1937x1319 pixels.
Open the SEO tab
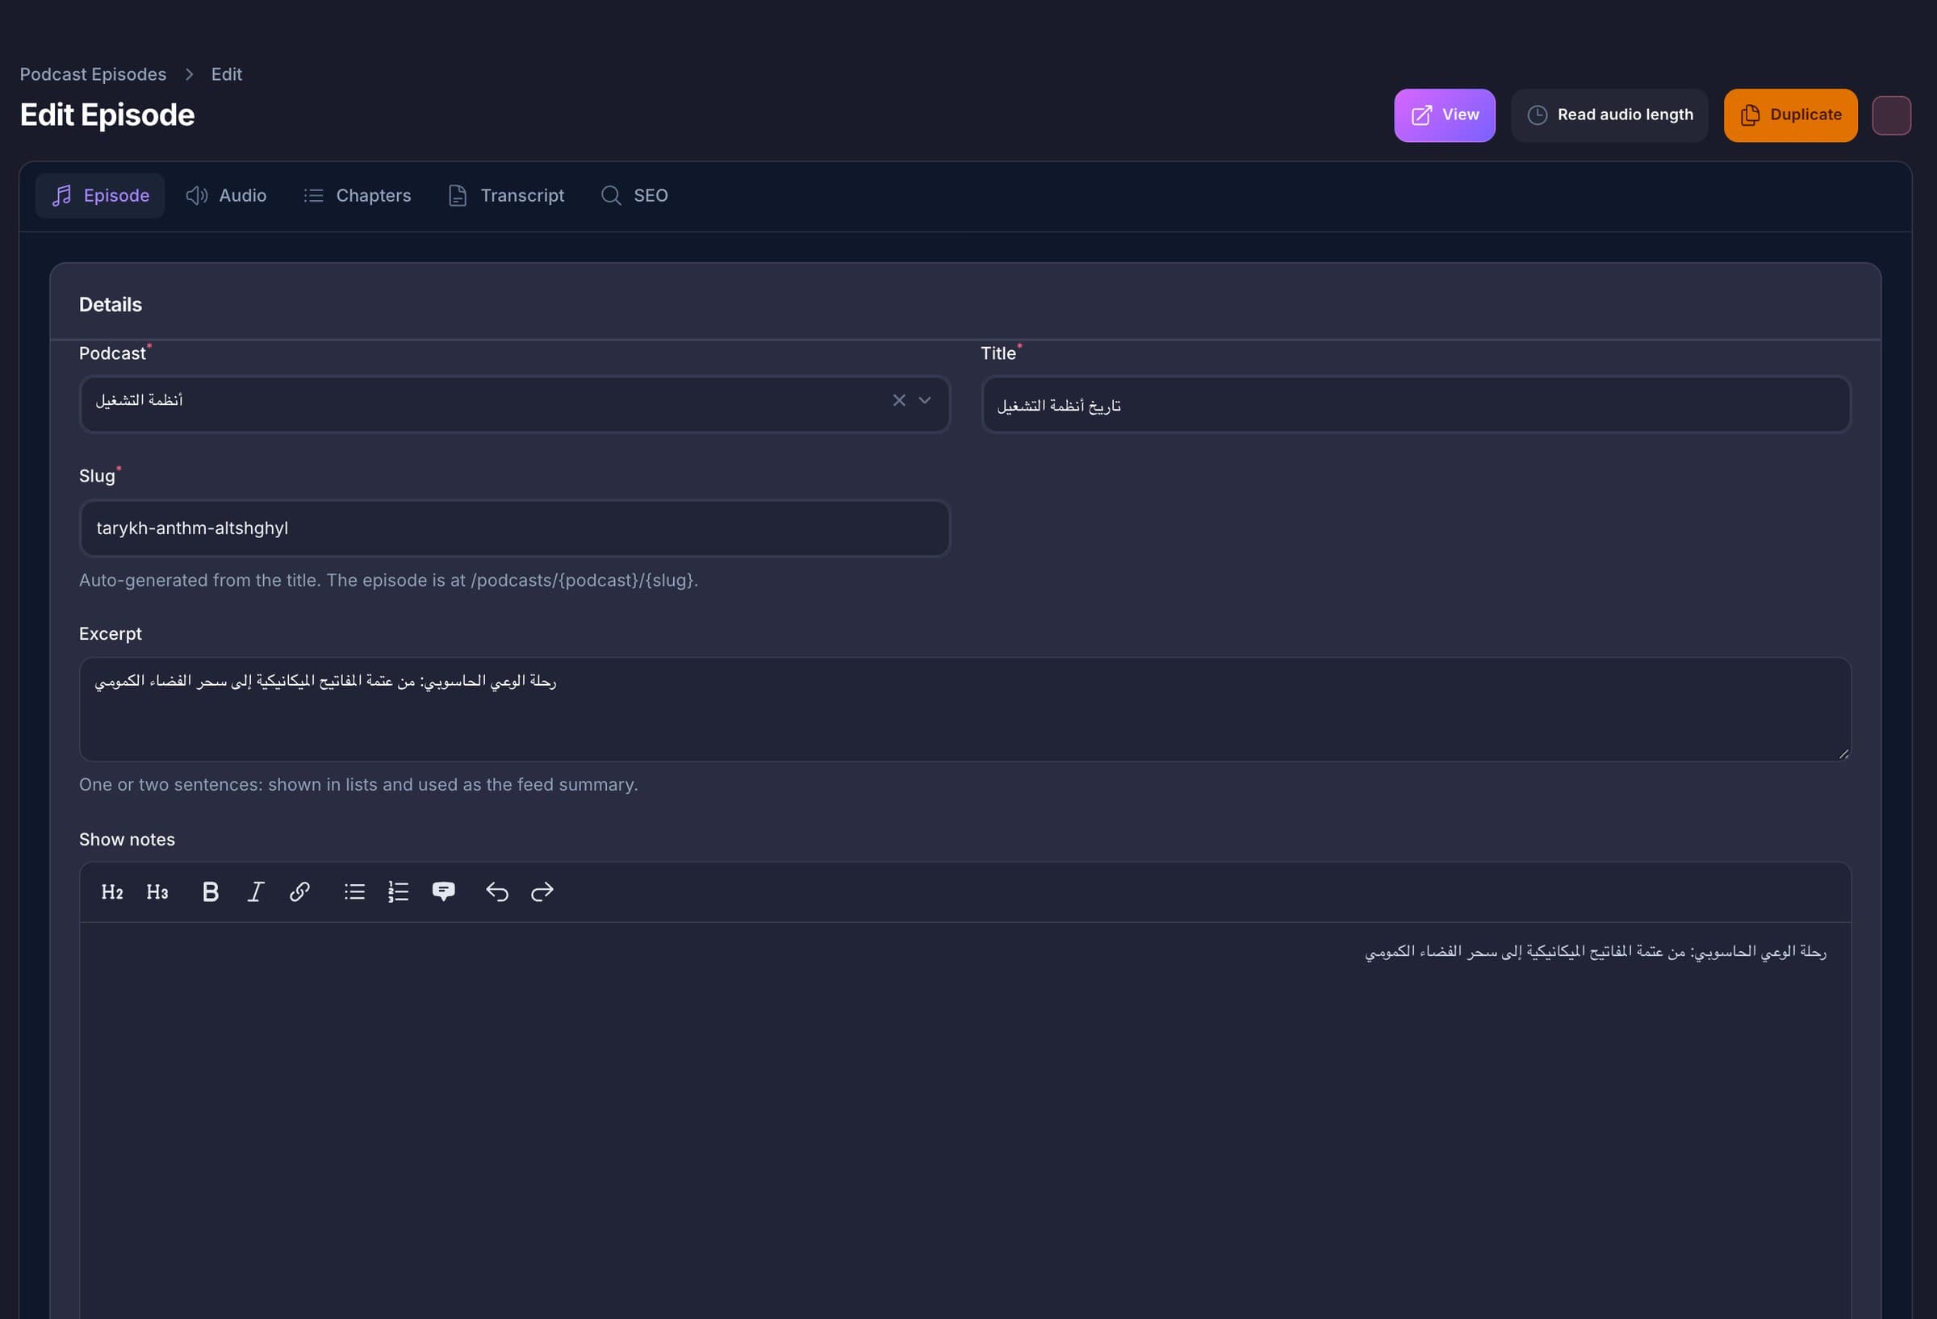coord(634,196)
